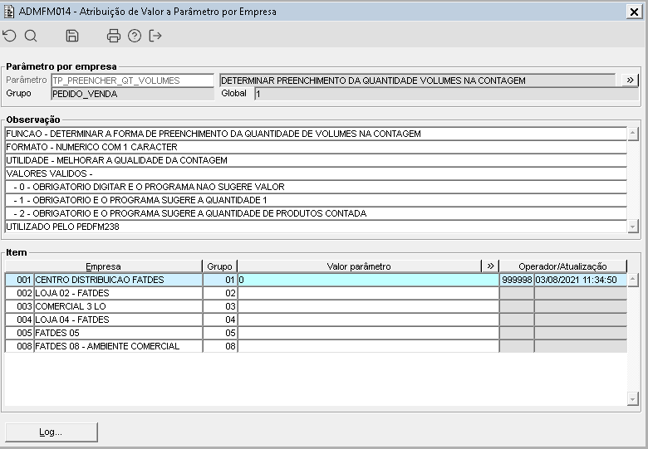Click Valor parâmetro cell for FATDES 05
Viewport: 648px width, 449px height.
(x=368, y=333)
